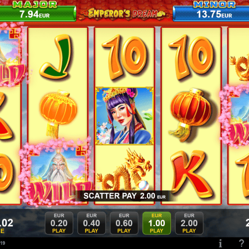
Task: Click the golden dragon in the center reel
Action: tap(124, 170)
